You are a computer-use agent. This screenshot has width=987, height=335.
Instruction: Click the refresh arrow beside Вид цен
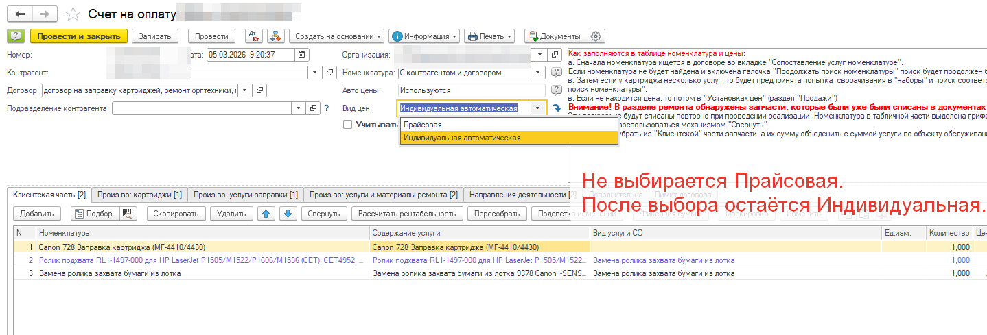[x=557, y=108]
